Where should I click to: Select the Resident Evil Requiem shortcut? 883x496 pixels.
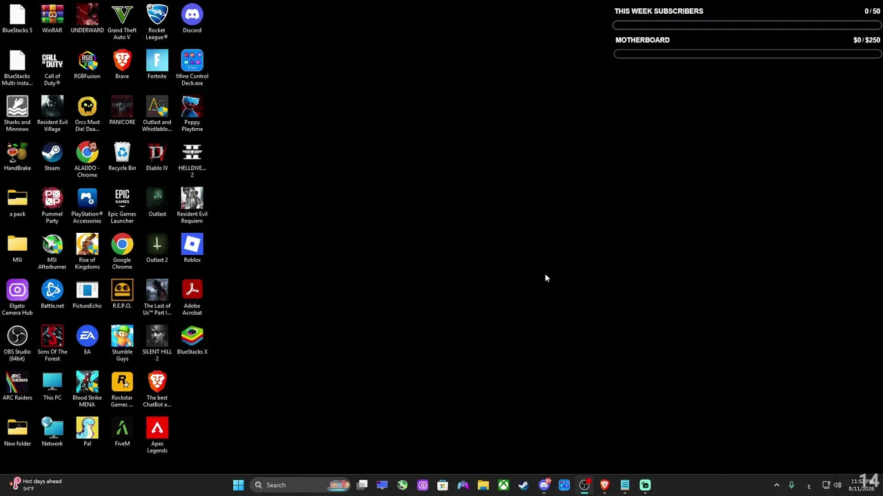(192, 206)
